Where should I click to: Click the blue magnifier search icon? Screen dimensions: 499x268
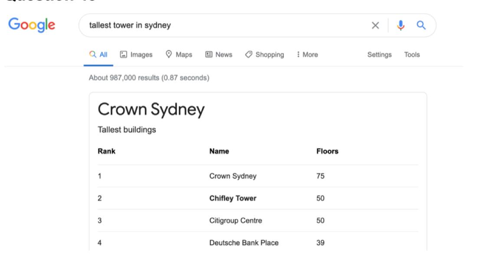pos(421,25)
